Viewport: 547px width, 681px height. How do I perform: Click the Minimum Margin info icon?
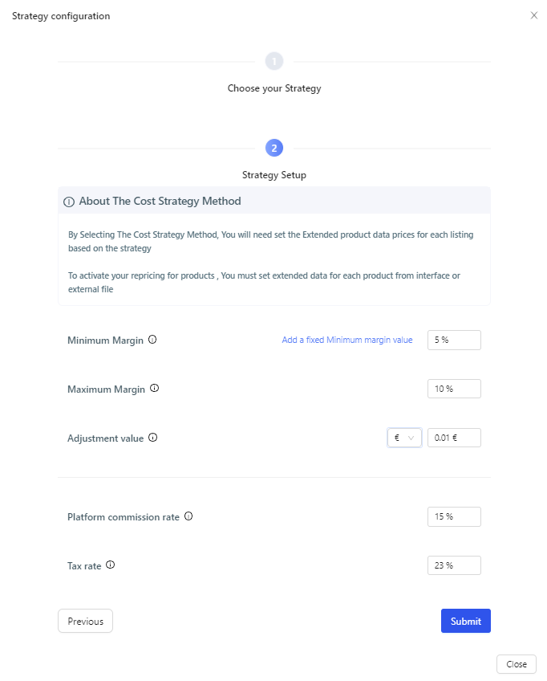pos(152,340)
